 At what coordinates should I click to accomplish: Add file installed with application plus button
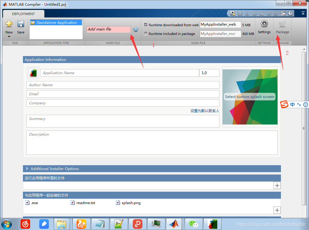point(277,210)
